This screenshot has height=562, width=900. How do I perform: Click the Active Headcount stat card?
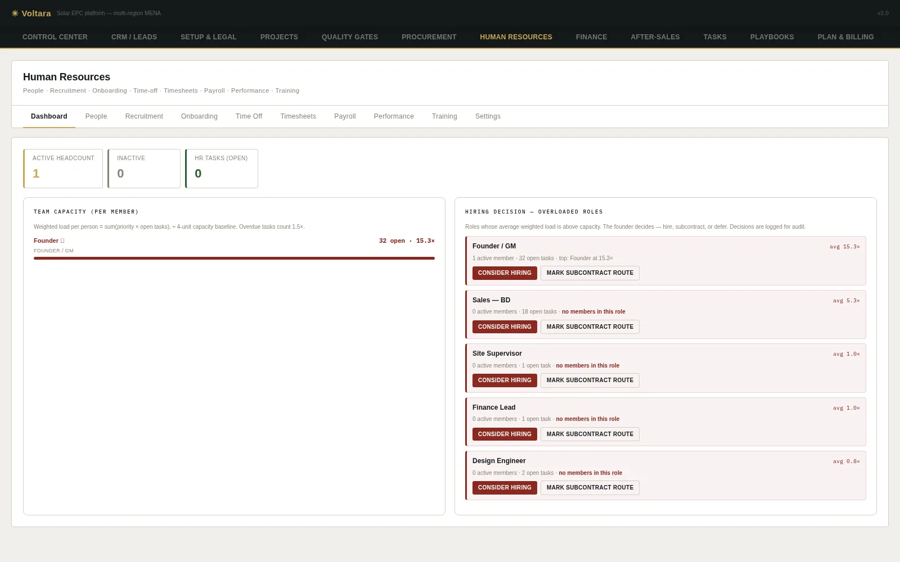(63, 169)
